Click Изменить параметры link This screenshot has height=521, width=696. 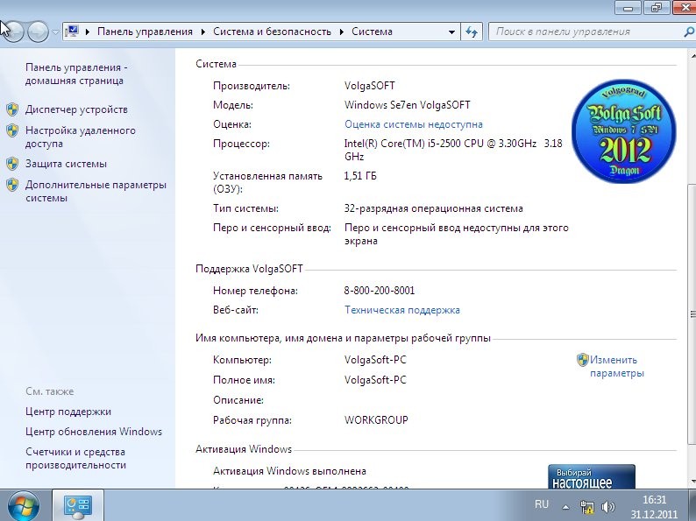pyautogui.click(x=617, y=367)
